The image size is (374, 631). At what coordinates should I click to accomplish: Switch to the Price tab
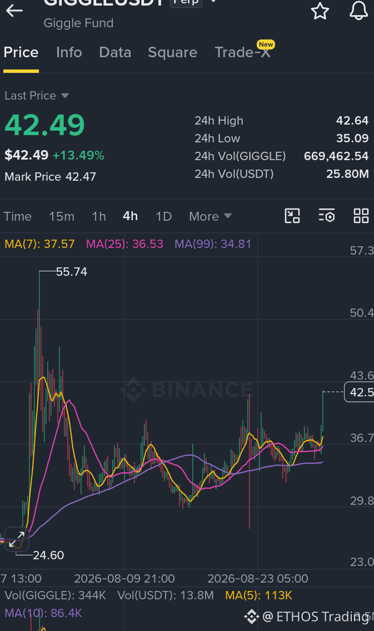pos(21,53)
